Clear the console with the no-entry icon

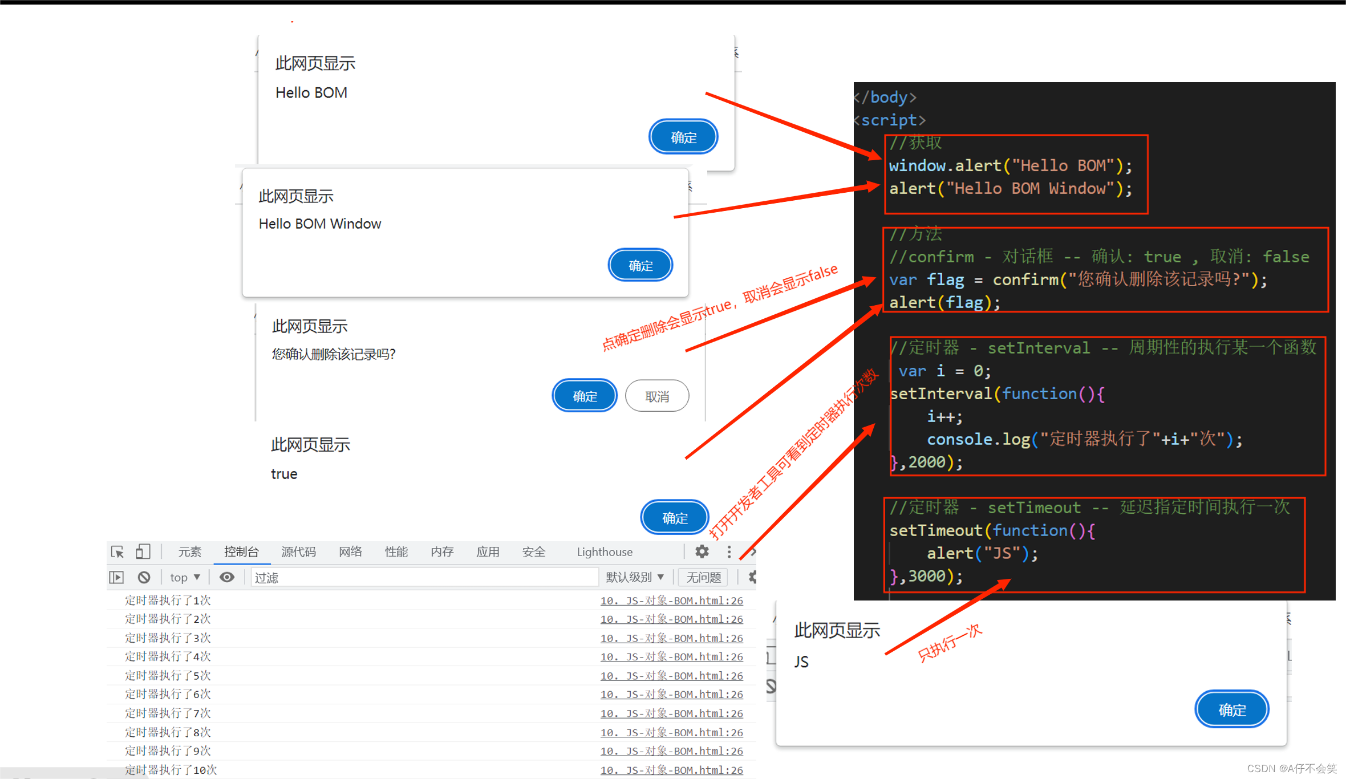tap(143, 577)
